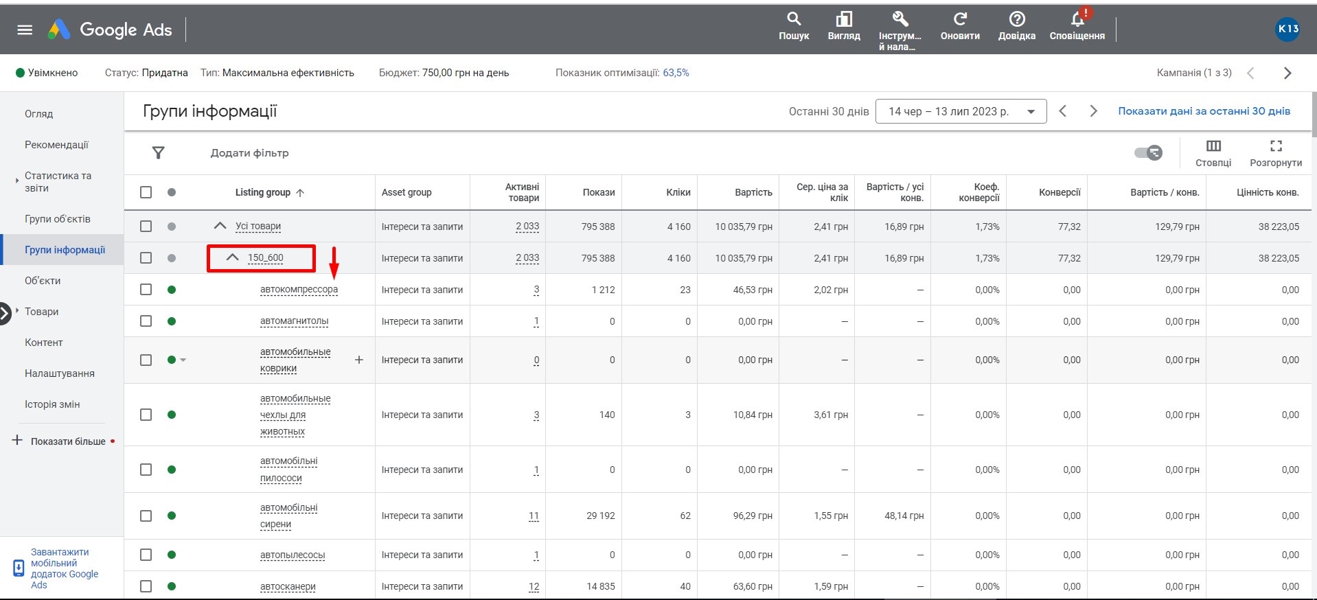Click the Listing group sort arrow
1317x600 pixels.
coord(300,193)
